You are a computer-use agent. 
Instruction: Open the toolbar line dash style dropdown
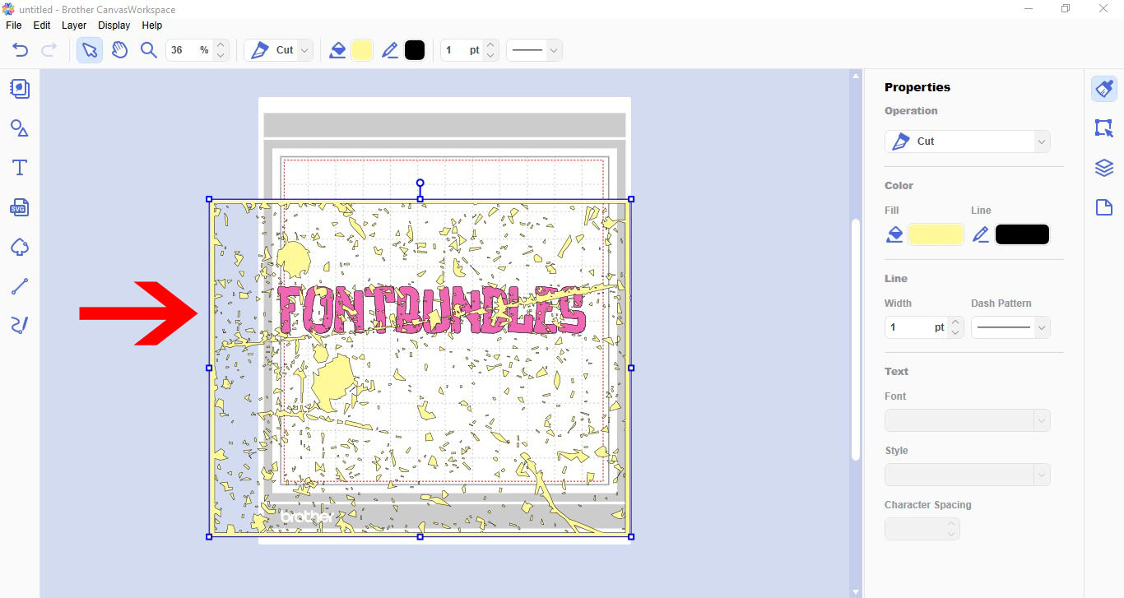[x=534, y=50]
